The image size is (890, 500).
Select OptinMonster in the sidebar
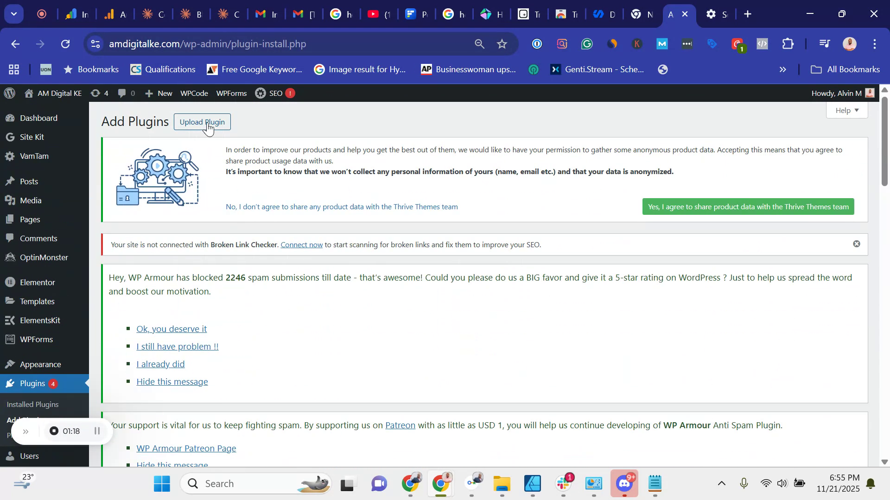coord(44,257)
